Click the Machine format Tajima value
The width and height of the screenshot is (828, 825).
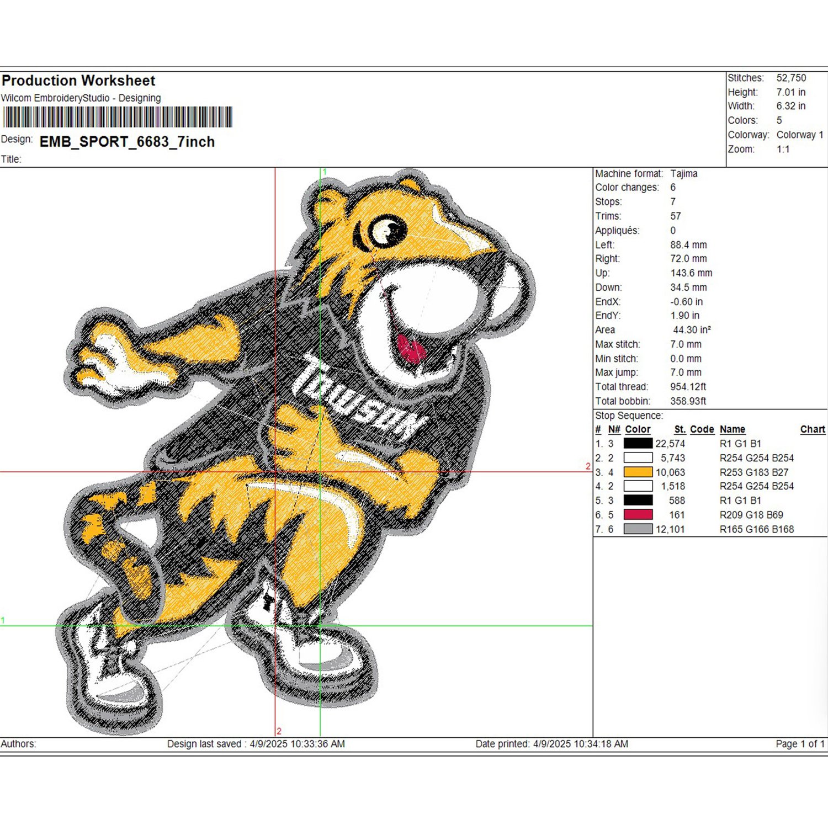click(x=684, y=173)
